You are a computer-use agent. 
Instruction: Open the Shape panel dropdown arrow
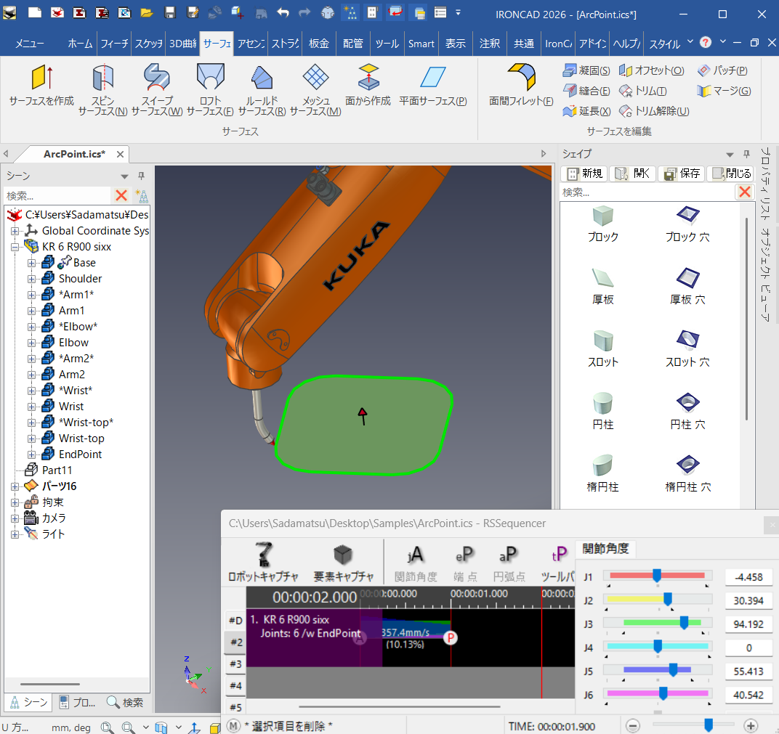[x=730, y=155]
